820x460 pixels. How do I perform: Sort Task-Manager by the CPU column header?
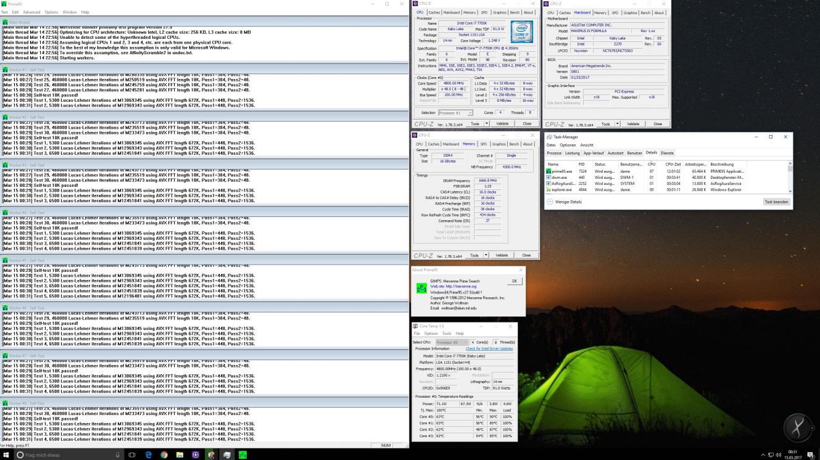point(651,165)
